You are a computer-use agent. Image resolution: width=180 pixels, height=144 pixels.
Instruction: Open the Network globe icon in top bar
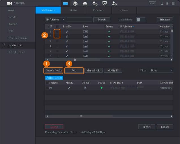[x=75, y=4]
